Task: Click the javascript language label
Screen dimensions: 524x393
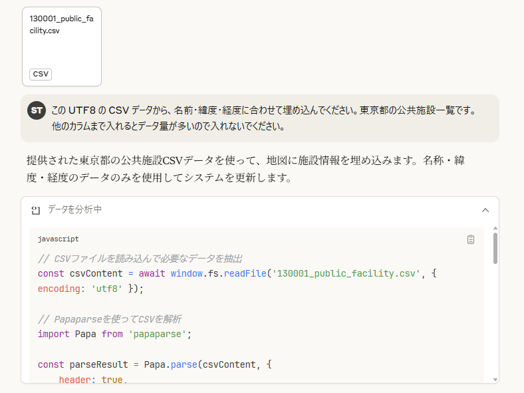Action: coord(59,239)
